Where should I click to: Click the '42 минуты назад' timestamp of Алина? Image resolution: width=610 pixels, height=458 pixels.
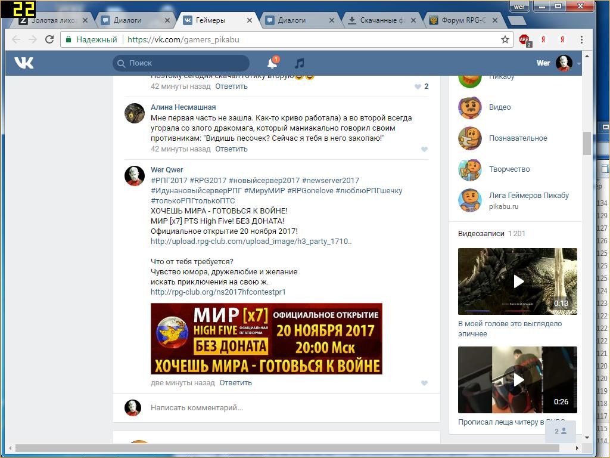(180, 149)
